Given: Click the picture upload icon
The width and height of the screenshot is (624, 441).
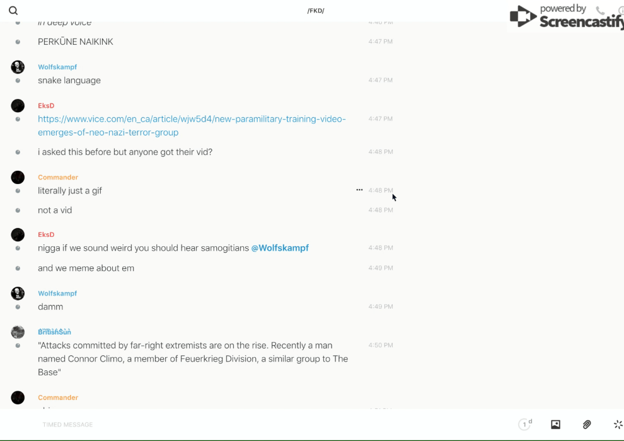Looking at the screenshot, I should point(555,425).
